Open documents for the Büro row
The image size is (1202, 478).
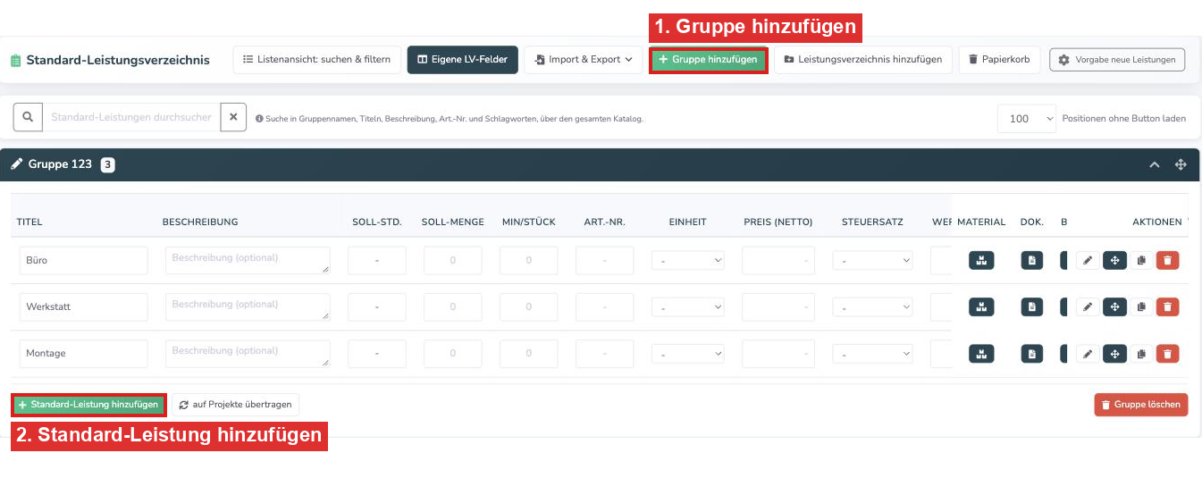coord(1032,260)
